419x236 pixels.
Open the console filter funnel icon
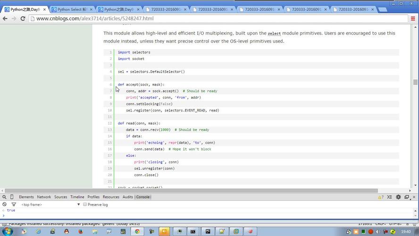click(x=14, y=204)
